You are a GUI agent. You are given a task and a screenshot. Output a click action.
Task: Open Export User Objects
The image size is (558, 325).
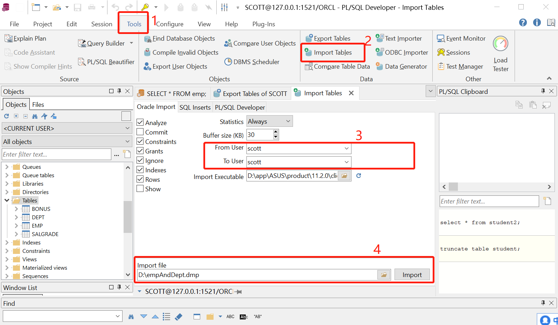click(175, 67)
